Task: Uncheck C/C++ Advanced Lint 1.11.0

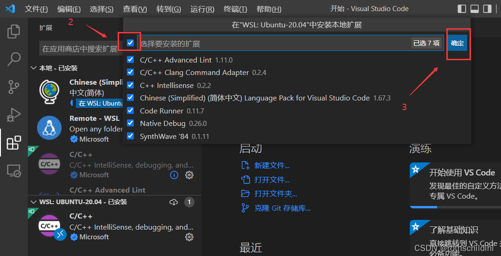Action: [131, 60]
